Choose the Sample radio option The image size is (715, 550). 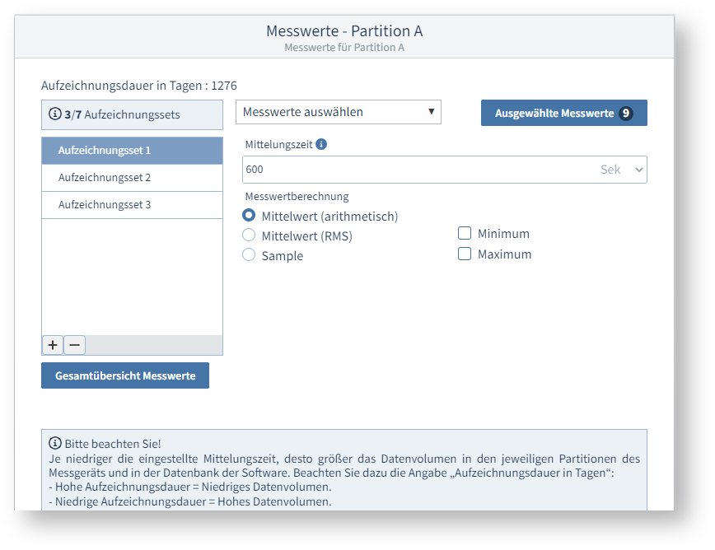coord(249,255)
